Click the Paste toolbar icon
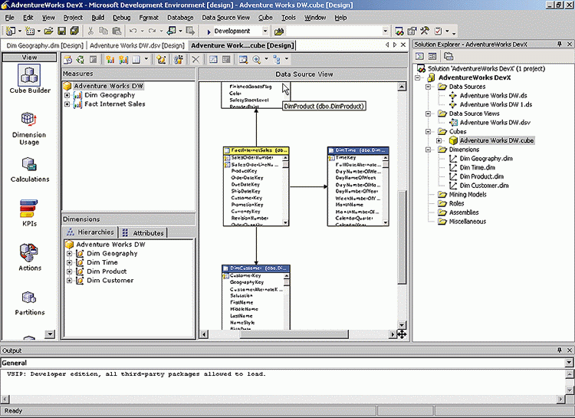The image size is (575, 418). point(117,31)
